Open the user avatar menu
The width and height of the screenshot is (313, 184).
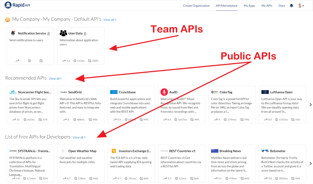pos(301,6)
